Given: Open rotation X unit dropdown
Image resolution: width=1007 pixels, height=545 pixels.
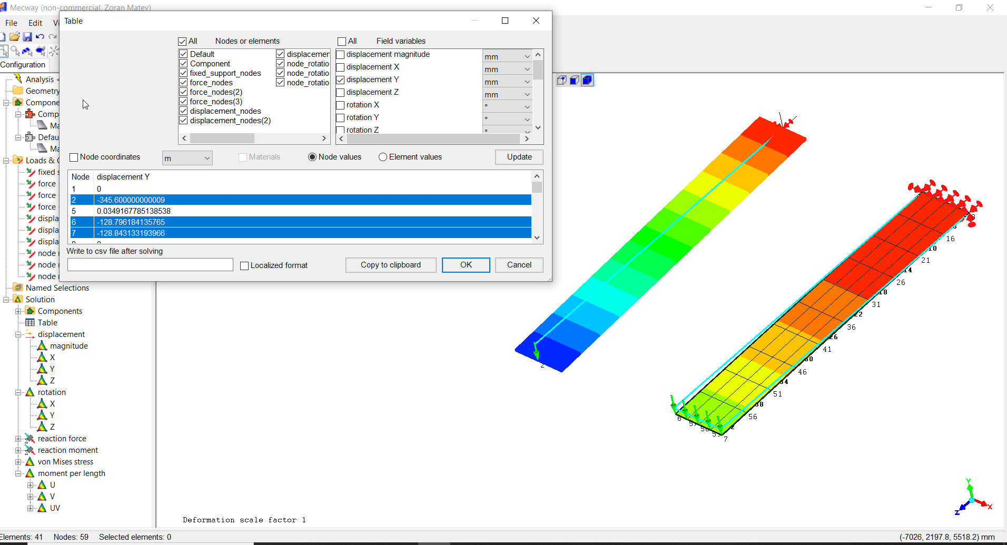Looking at the screenshot, I should click(x=507, y=107).
